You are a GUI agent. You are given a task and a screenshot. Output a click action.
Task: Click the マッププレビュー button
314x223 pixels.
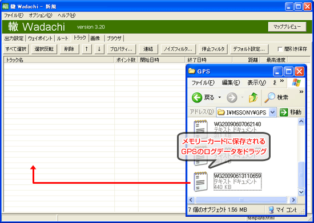(287, 27)
